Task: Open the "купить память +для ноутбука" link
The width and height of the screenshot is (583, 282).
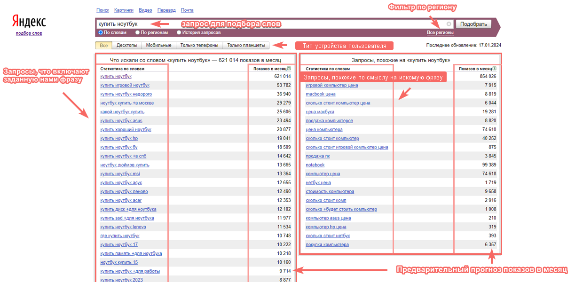Action: click(131, 253)
